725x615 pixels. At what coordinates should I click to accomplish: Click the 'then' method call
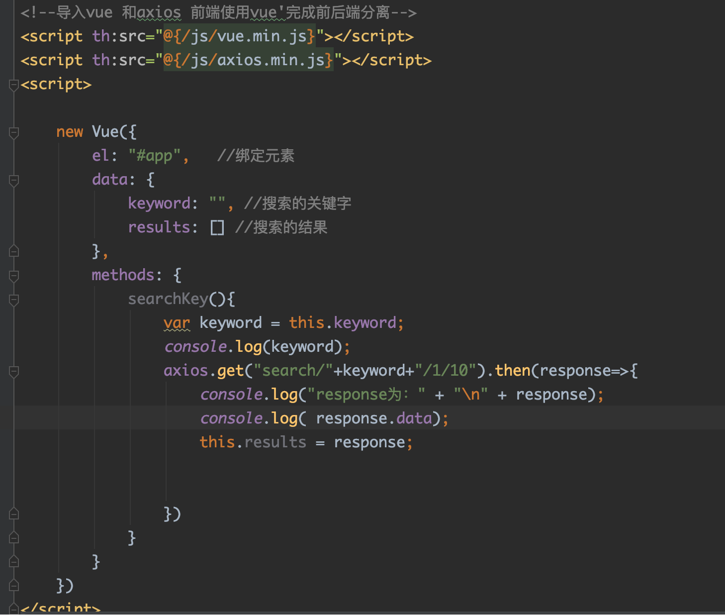[x=513, y=371]
